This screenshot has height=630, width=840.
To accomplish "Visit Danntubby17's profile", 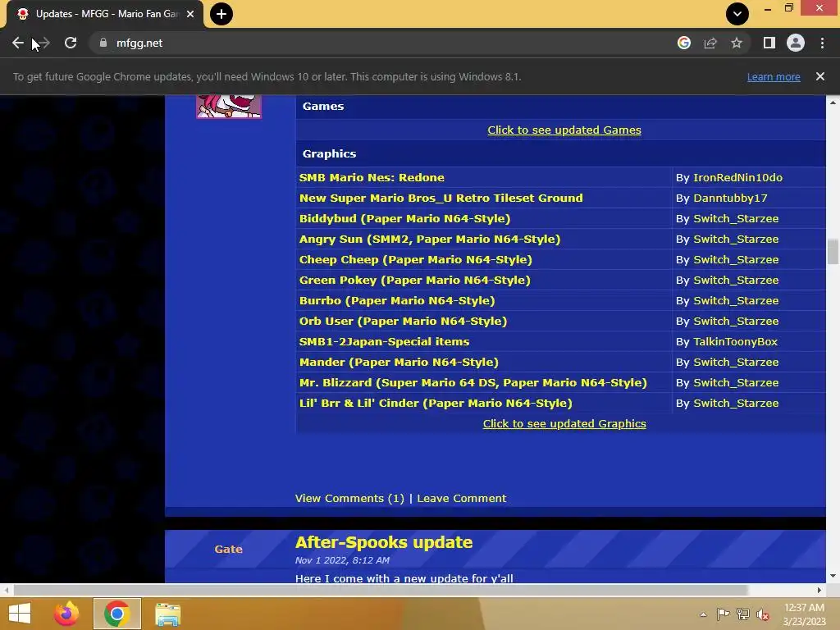I will point(730,199).
